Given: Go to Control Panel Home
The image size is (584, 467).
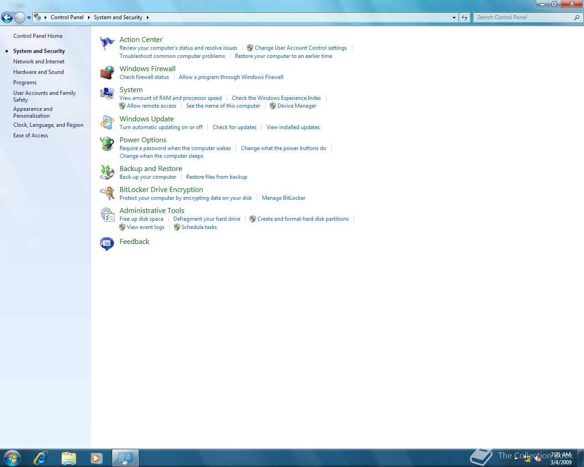Looking at the screenshot, I should 38,36.
